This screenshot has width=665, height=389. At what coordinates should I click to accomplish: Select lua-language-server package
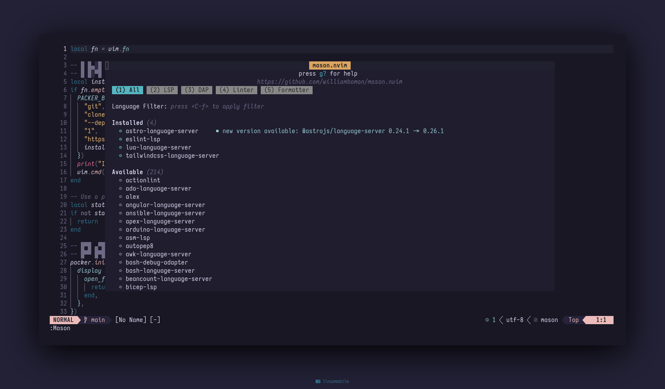point(158,147)
